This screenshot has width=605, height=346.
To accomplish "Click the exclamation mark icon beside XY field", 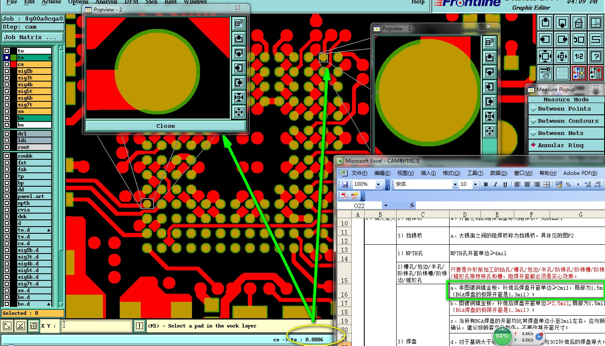I will [x=139, y=326].
